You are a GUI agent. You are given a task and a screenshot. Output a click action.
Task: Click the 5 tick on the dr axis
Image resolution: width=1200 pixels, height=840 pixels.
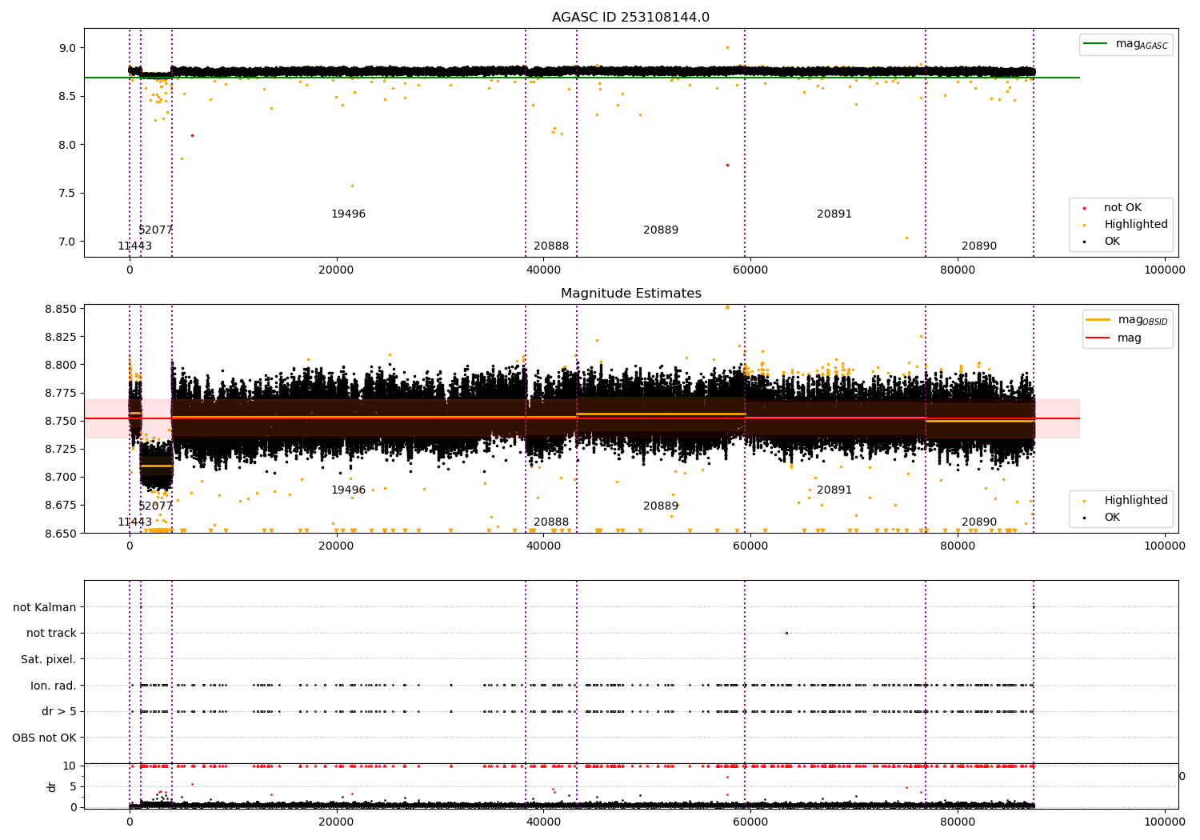(x=73, y=787)
